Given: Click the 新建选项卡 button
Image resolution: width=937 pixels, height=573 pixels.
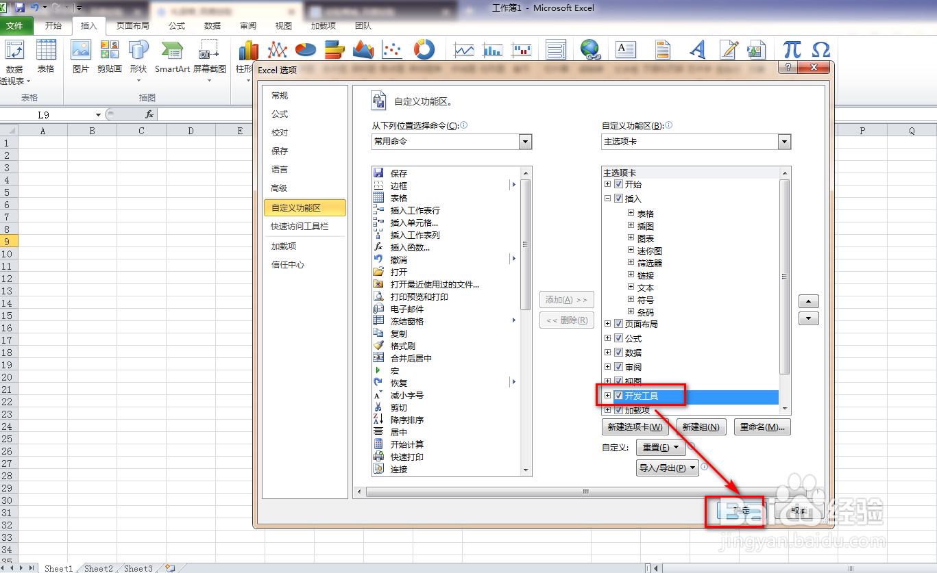Looking at the screenshot, I should coord(636,426).
